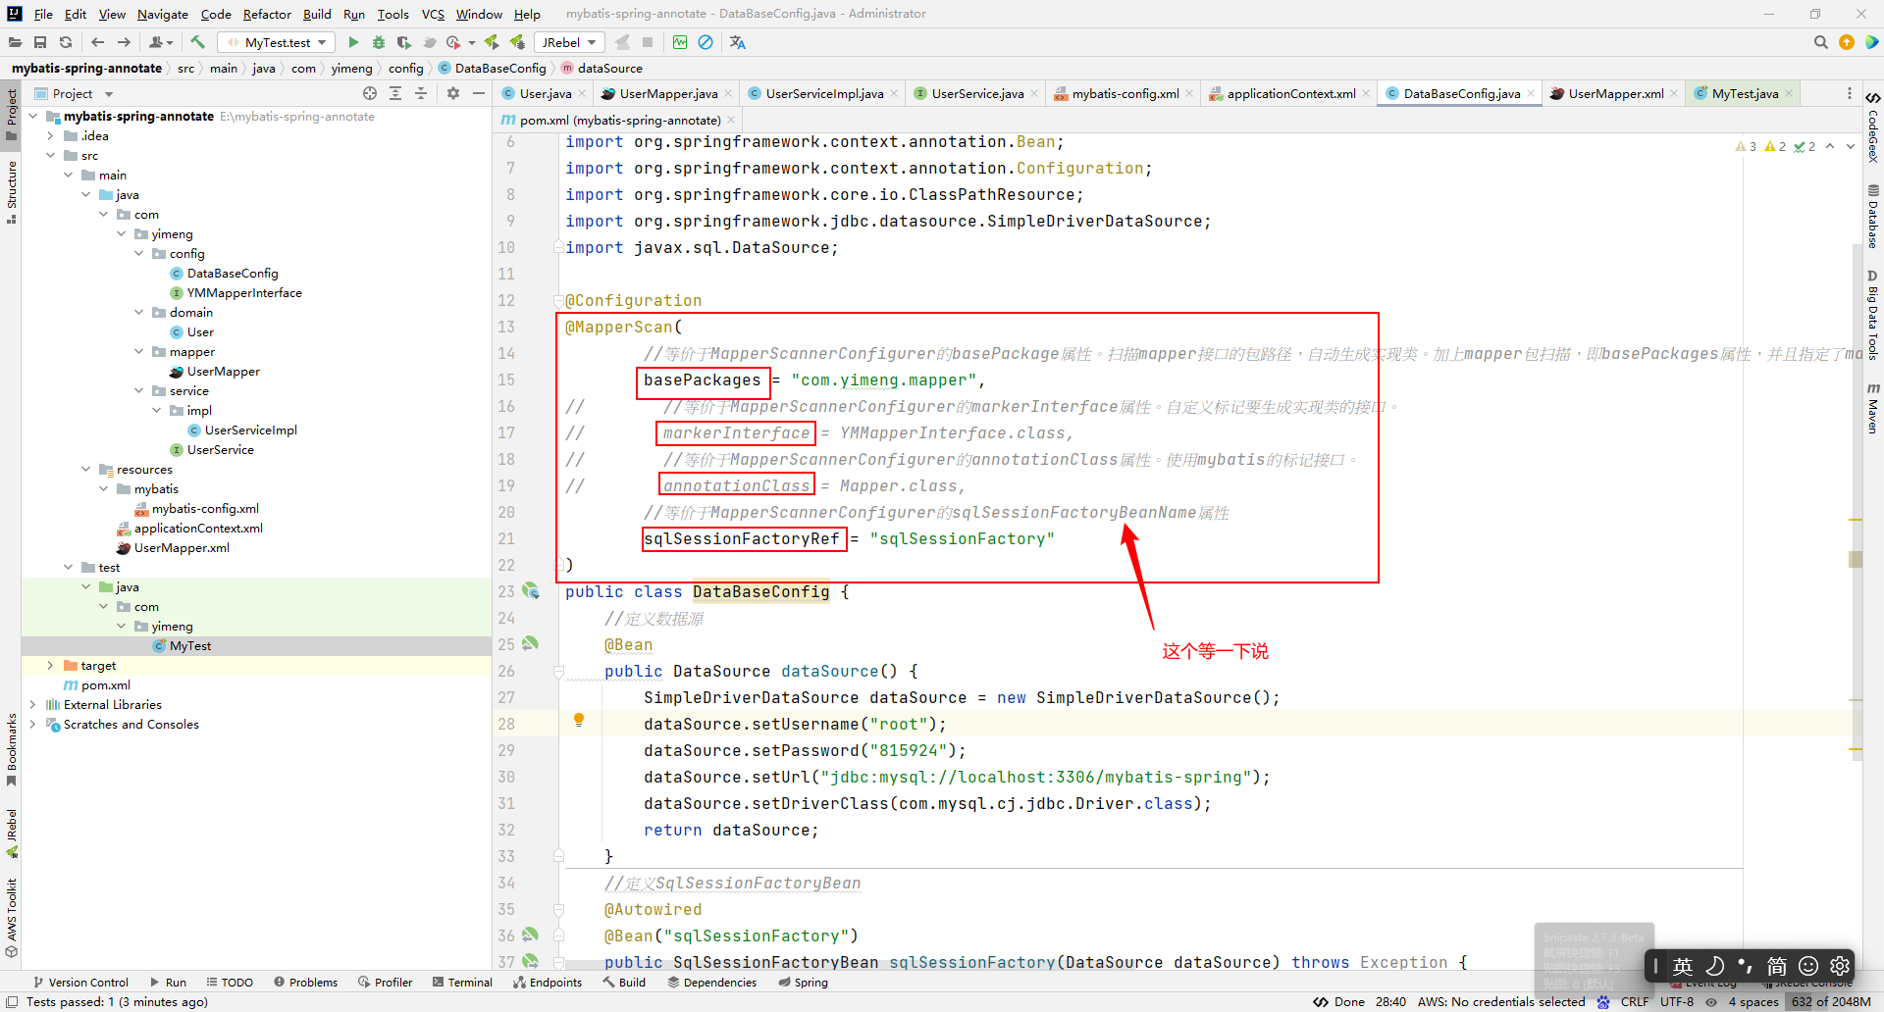Open the Navigate menu
Image resolution: width=1884 pixels, height=1012 pixels.
[162, 14]
